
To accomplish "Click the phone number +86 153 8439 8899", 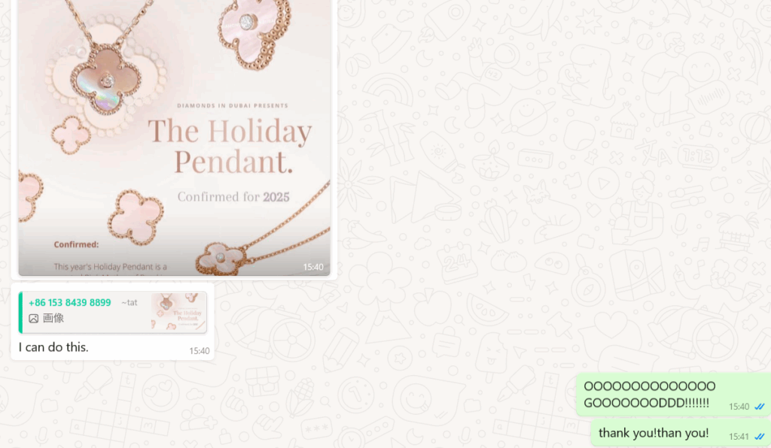I will pyautogui.click(x=70, y=303).
